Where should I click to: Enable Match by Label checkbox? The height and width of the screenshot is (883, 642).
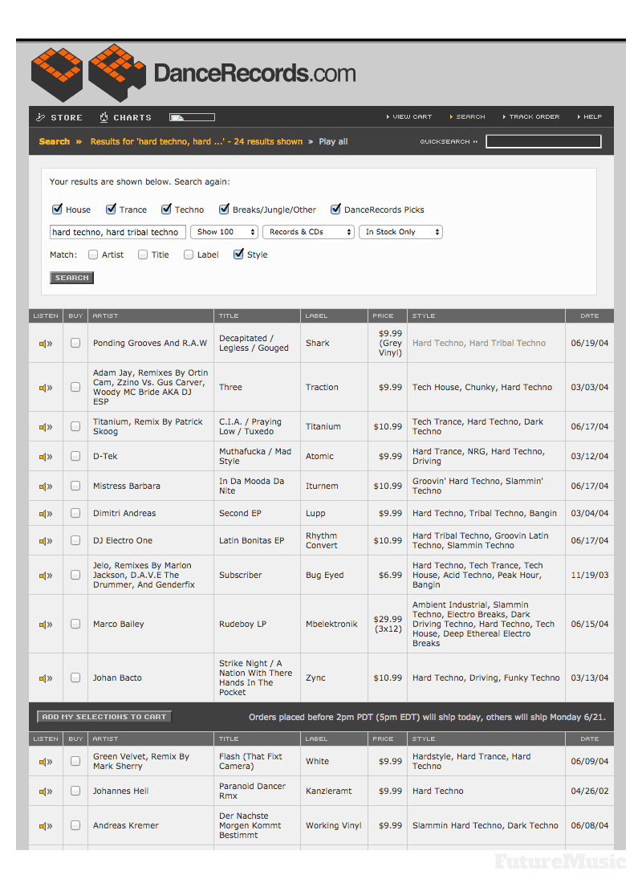189,254
